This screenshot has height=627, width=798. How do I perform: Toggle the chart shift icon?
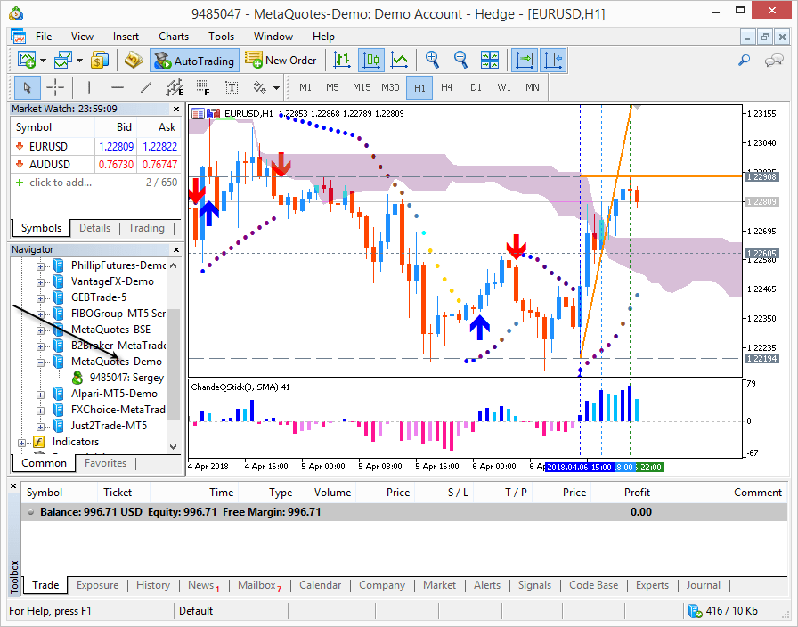(x=553, y=61)
